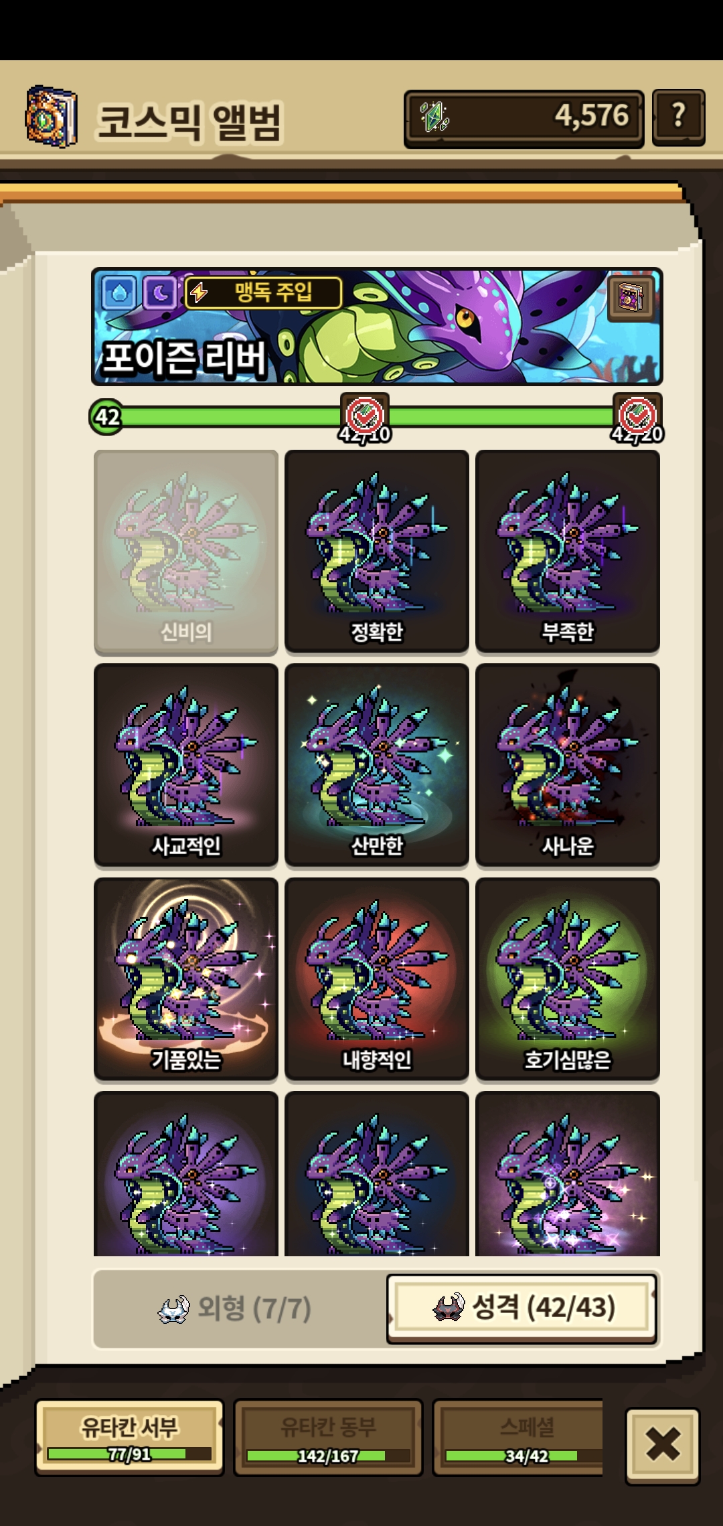Select the locked 신비의 dragon card

point(186,552)
